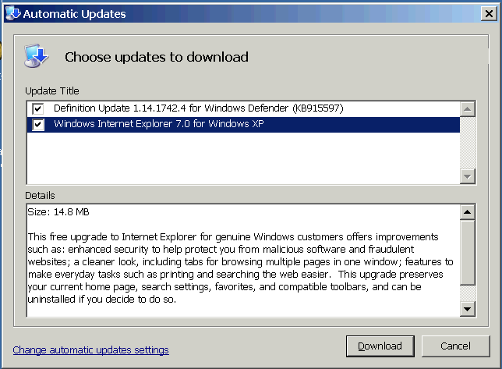Click the Automatic Updates title bar text
This screenshot has height=369, width=502.
point(75,14)
